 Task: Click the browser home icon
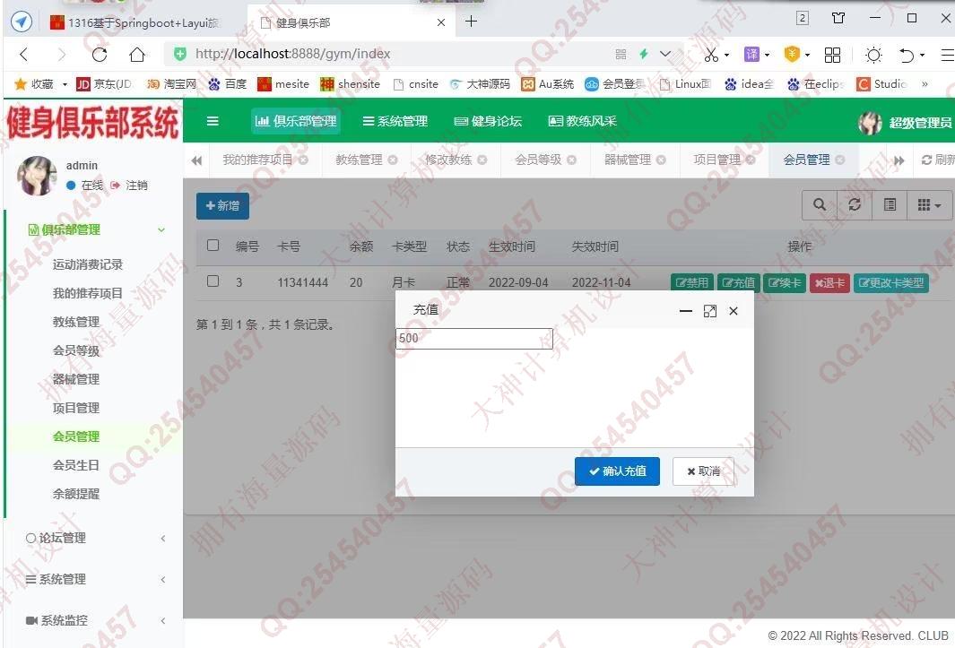click(137, 55)
